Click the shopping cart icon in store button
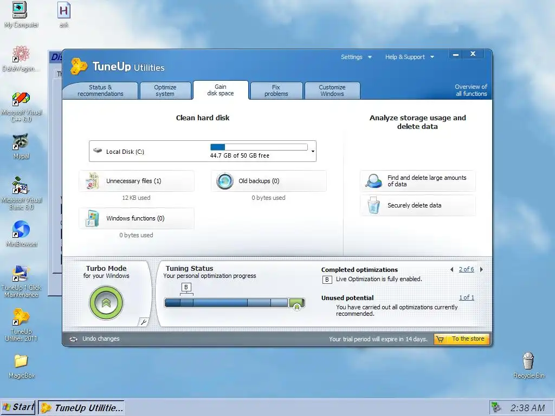 (x=440, y=339)
